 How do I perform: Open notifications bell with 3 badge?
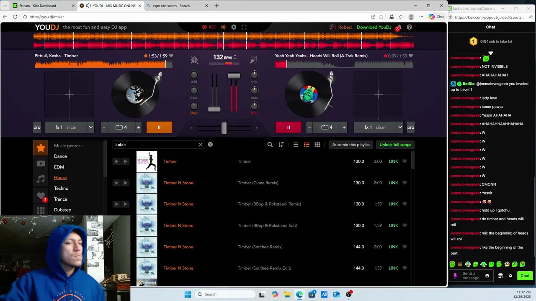coord(398,28)
